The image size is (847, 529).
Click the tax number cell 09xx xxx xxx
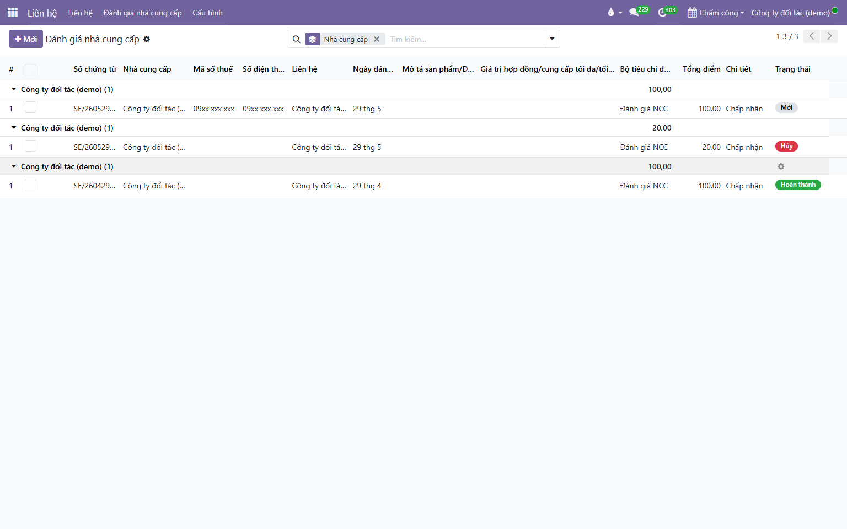[x=214, y=109]
